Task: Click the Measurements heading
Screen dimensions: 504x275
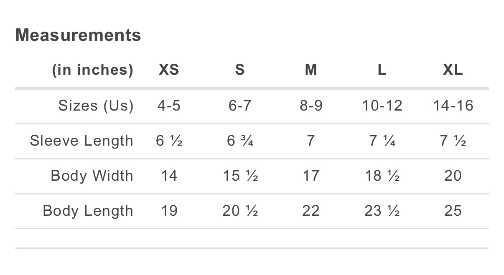Action: point(78,35)
